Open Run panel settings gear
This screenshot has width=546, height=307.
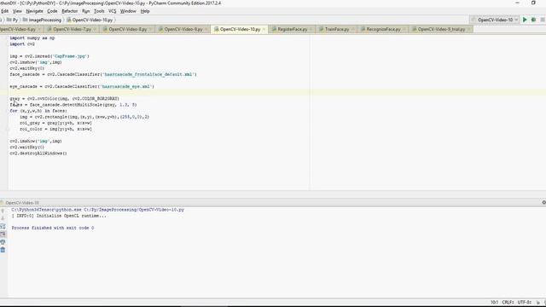click(543, 202)
